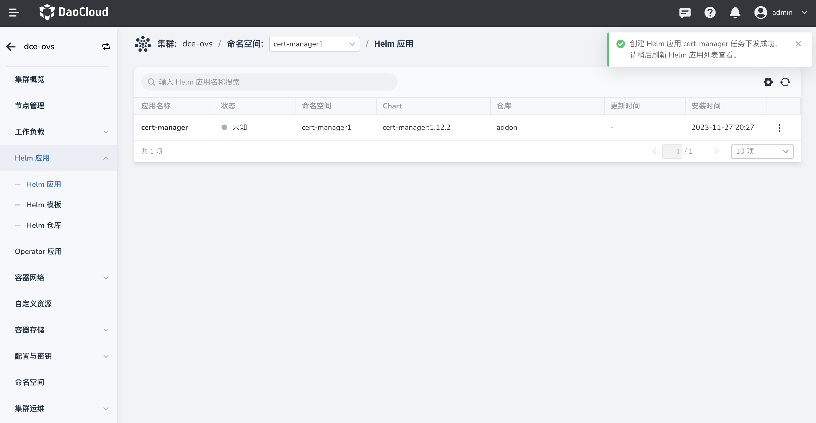
Task: Click the back arrow beside dce-ovs
Action: 11,47
